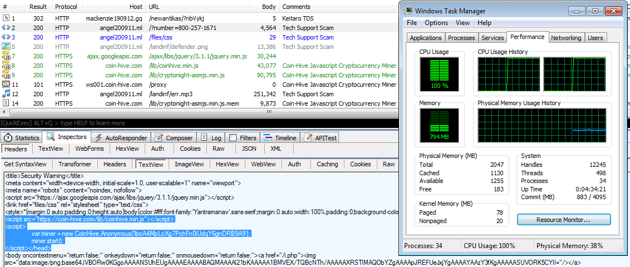Click the Task Manager title bar icon
The width and height of the screenshot is (630, 267).
(409, 11)
